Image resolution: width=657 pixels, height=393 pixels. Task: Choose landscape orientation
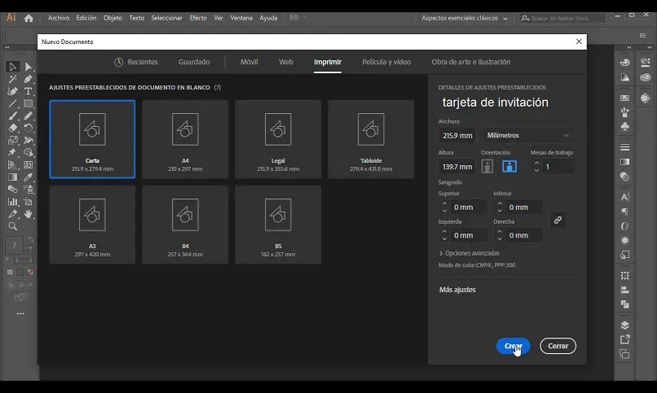509,166
